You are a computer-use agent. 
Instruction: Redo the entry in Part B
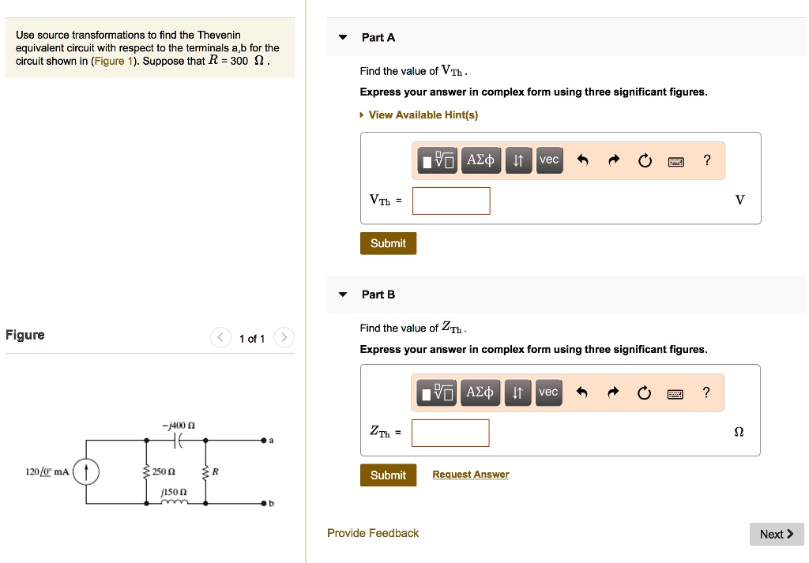click(613, 393)
